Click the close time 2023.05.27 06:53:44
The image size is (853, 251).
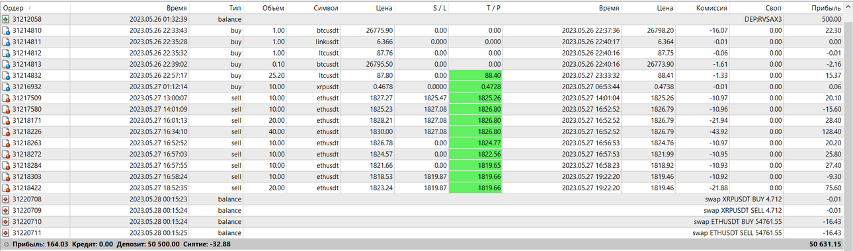click(591, 87)
